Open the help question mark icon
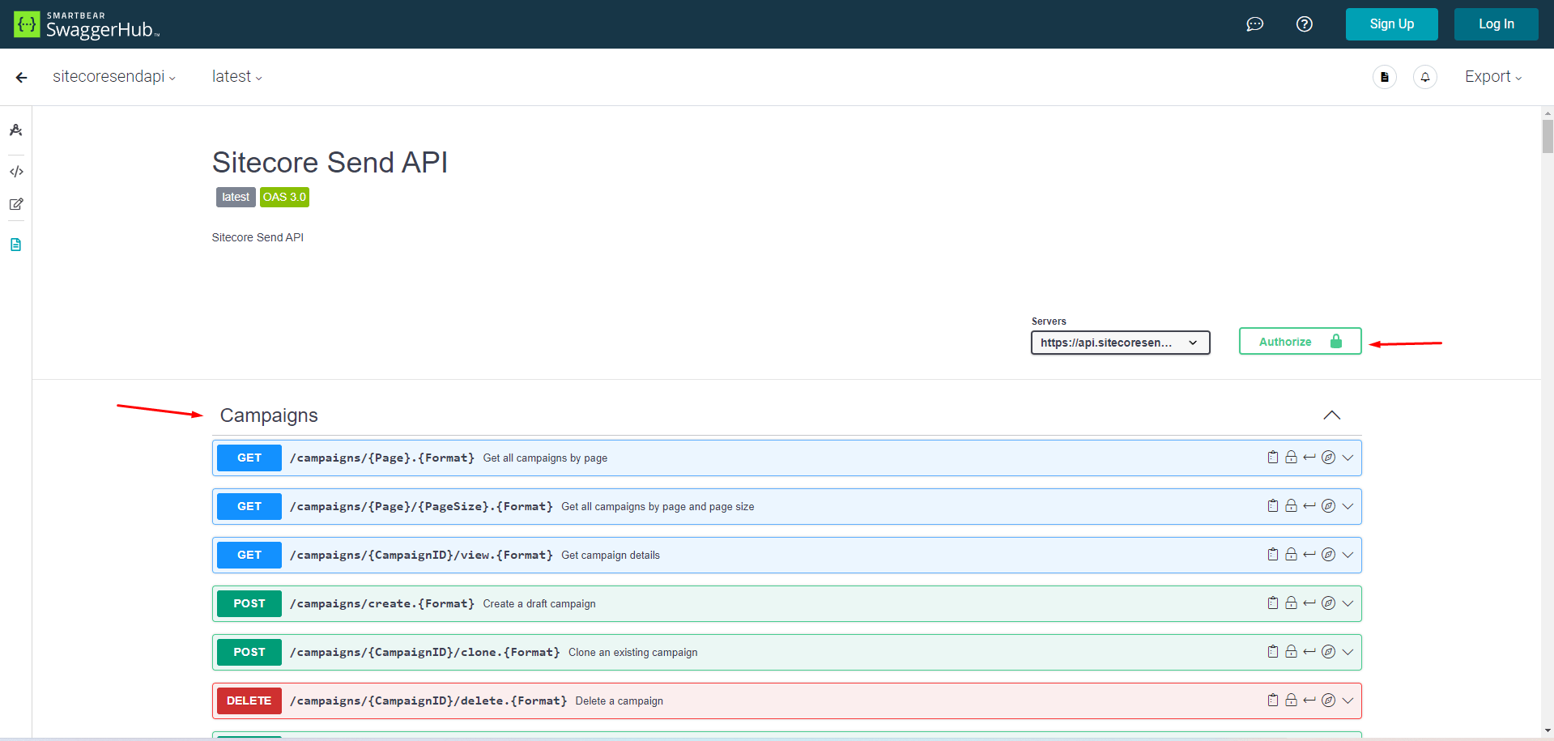Image resolution: width=1554 pixels, height=741 pixels. tap(1304, 24)
